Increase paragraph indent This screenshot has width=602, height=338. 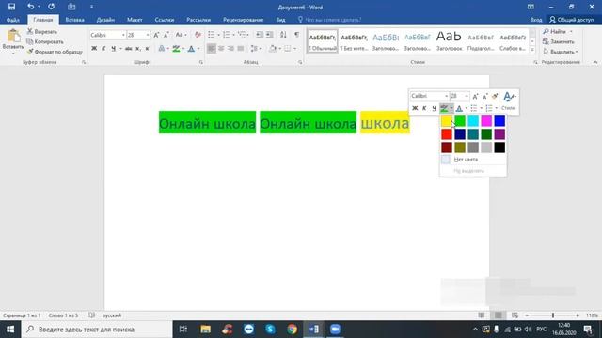tap(270, 35)
